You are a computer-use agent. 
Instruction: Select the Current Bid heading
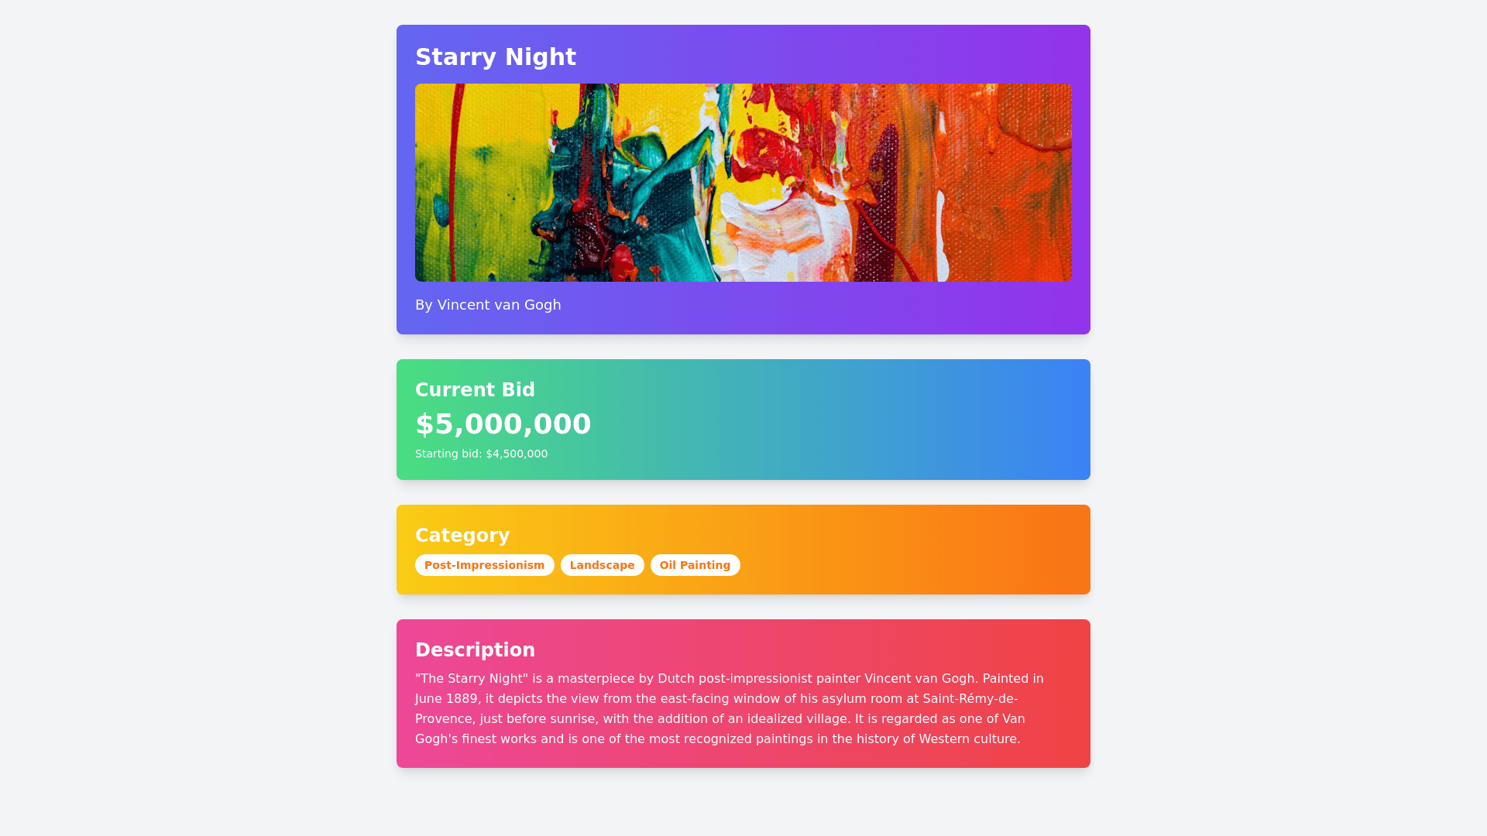click(475, 390)
